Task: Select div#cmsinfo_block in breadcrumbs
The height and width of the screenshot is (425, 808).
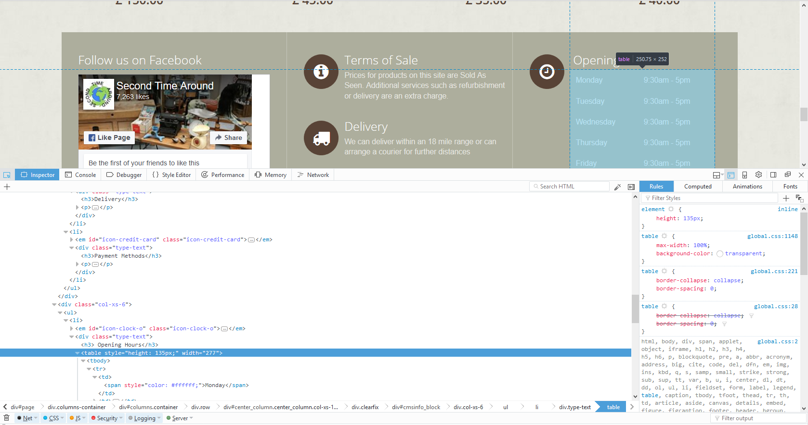Action: pos(416,407)
